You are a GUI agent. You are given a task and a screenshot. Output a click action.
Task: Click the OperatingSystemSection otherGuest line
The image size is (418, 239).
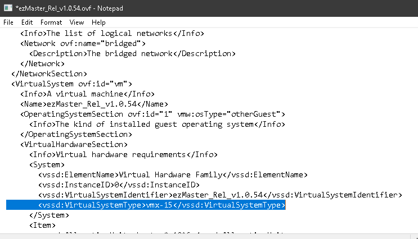[153, 114]
